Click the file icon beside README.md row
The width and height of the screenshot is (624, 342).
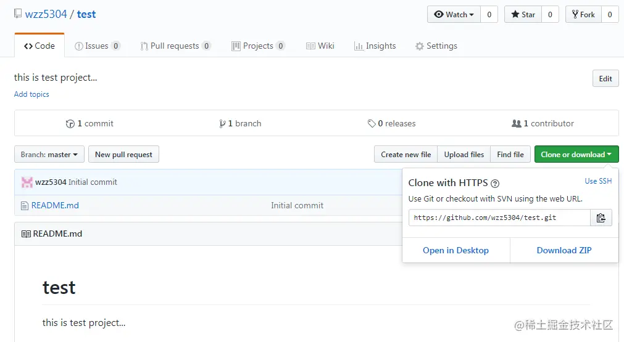(25, 206)
